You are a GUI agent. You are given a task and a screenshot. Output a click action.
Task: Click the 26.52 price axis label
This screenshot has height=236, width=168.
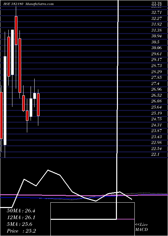point(157,95)
